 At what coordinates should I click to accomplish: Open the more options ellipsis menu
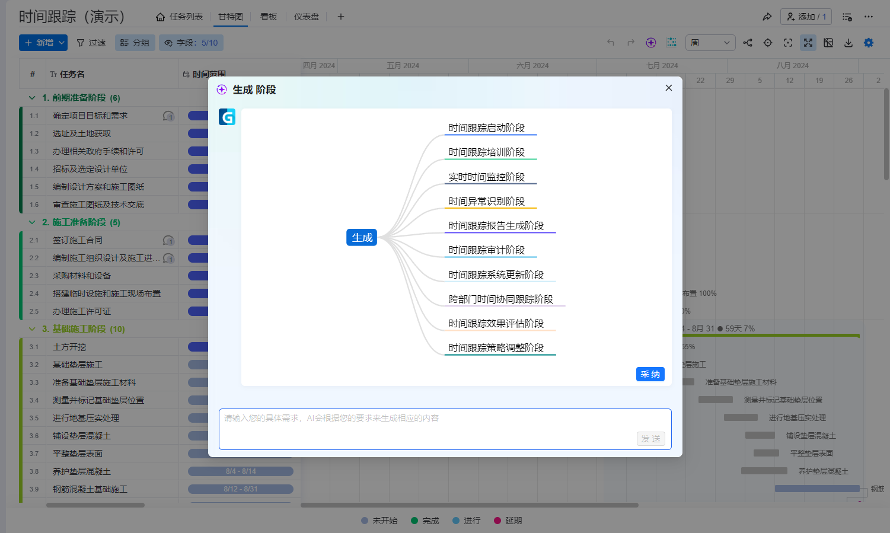[869, 17]
